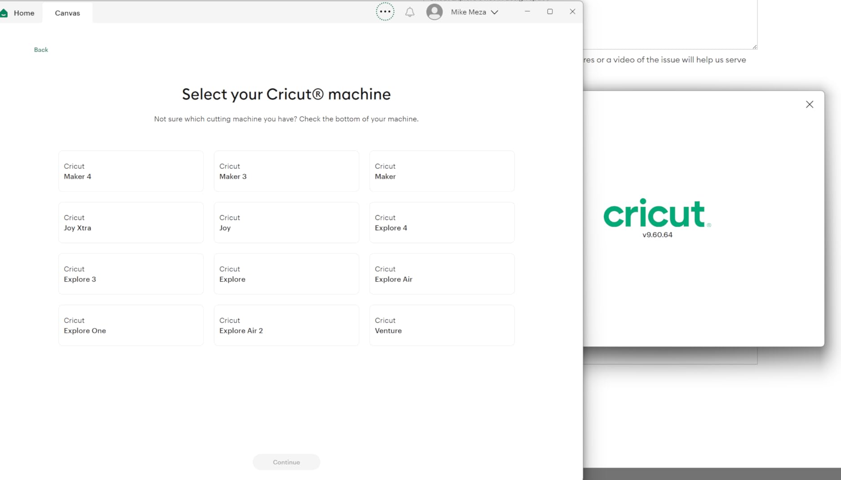Screen dimensions: 841x480
Task: Click the Back link
Action: (x=41, y=50)
